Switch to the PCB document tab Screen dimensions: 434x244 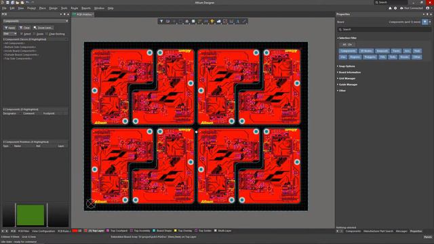[83, 14]
